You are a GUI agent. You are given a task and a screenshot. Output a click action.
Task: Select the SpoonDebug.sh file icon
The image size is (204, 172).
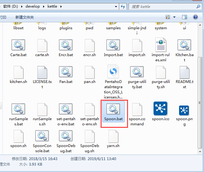click(89, 136)
